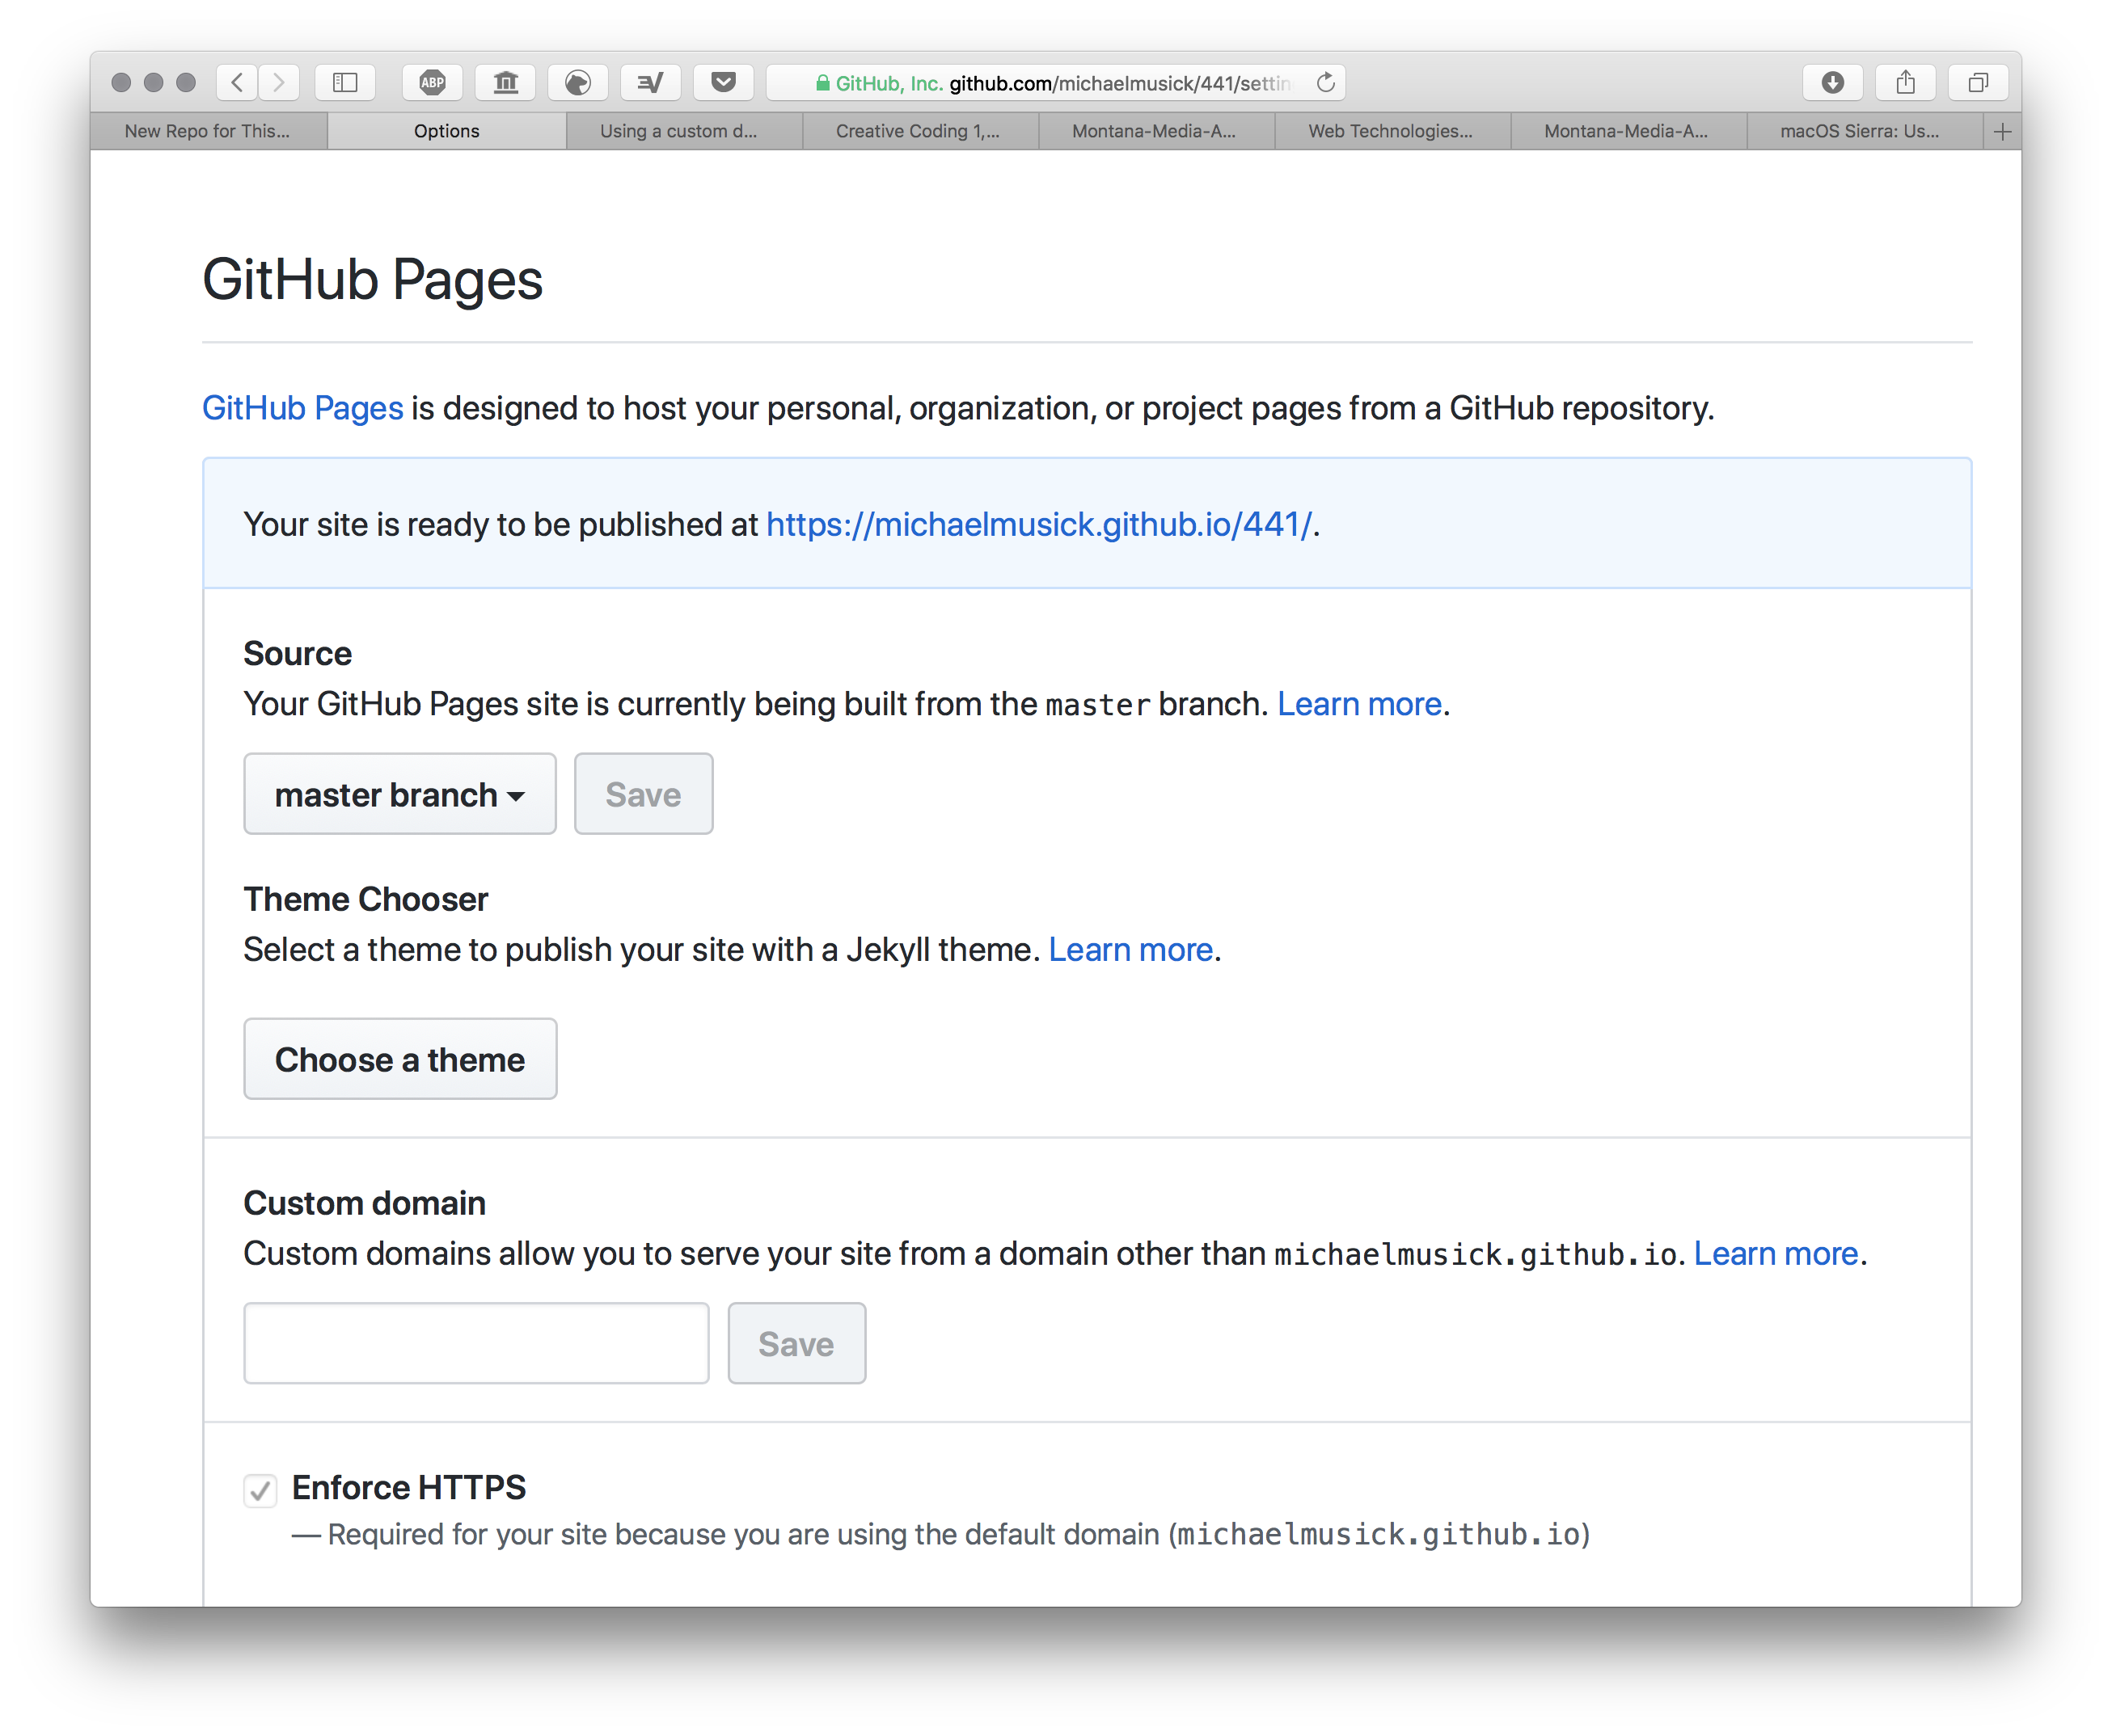Click the library building extension icon
Image resolution: width=2112 pixels, height=1736 pixels.
coord(506,82)
